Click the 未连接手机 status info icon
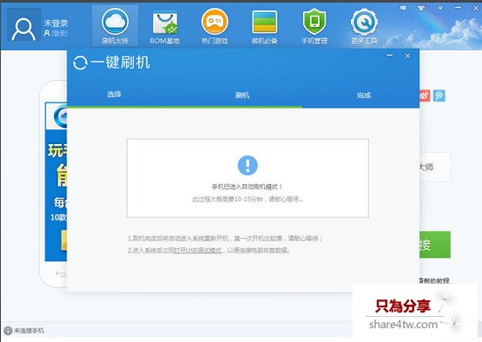Image resolution: width=482 pixels, height=342 pixels. coord(9,331)
